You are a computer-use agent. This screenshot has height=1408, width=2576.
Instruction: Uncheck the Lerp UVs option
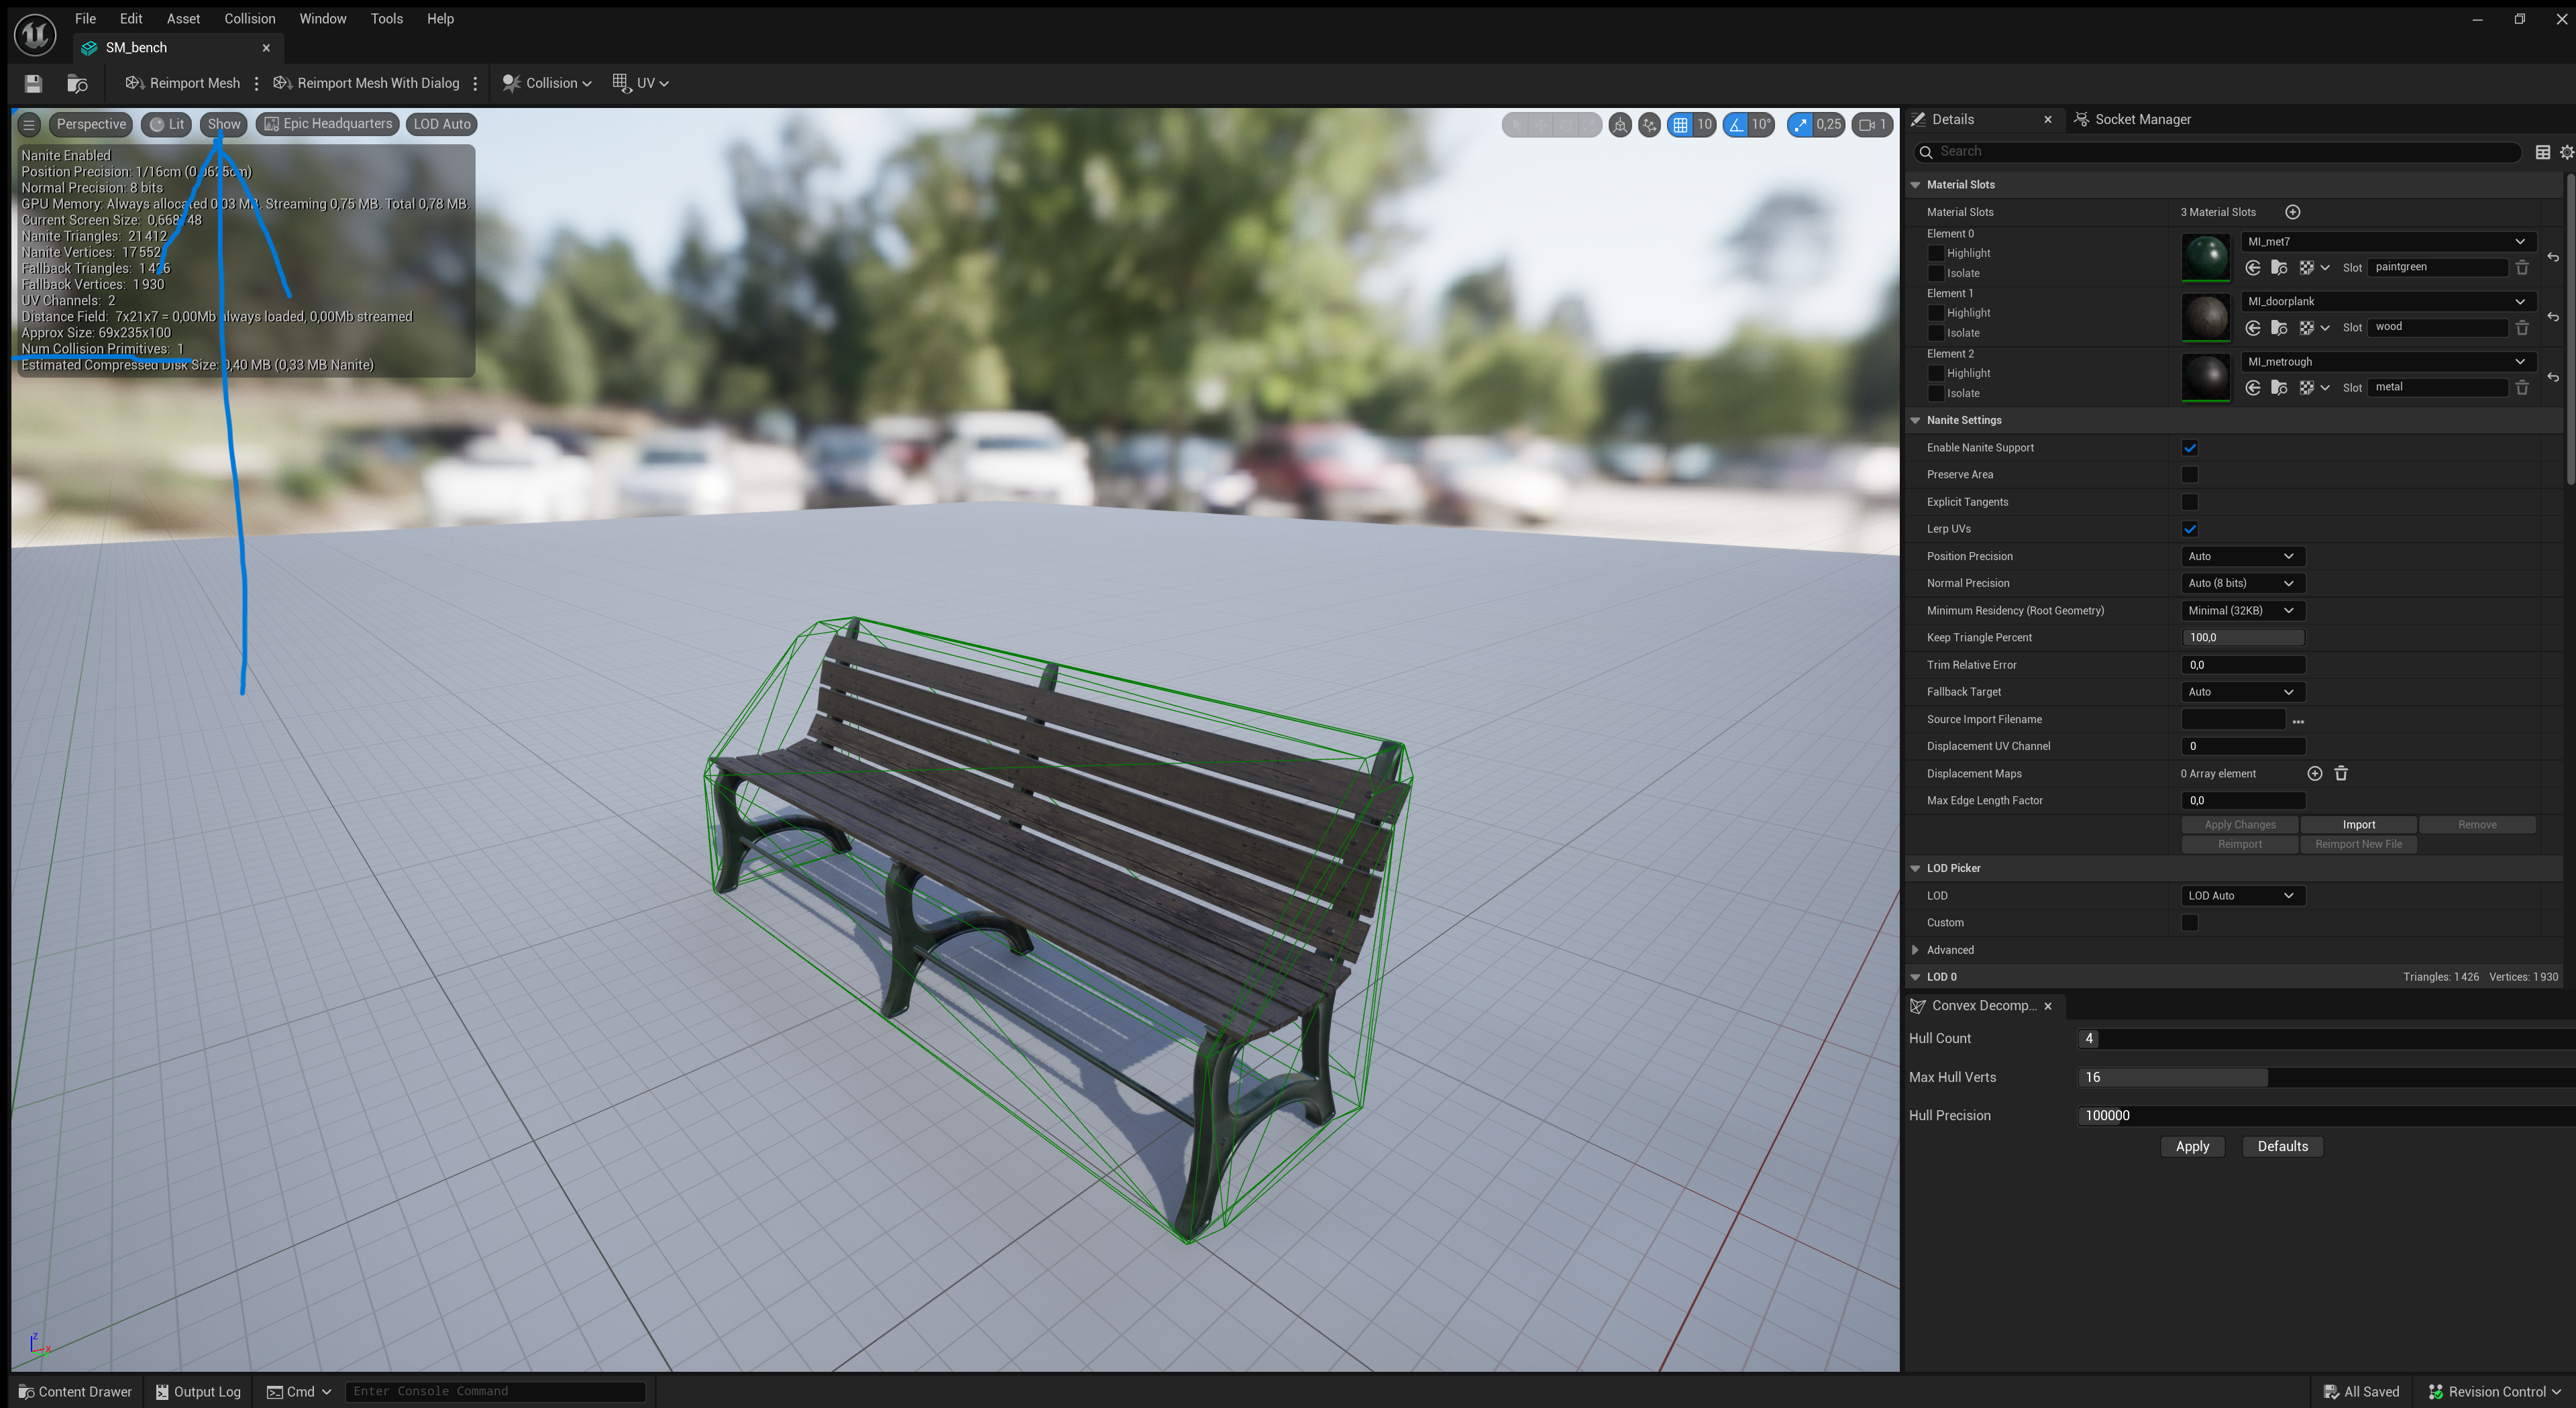click(x=2190, y=528)
